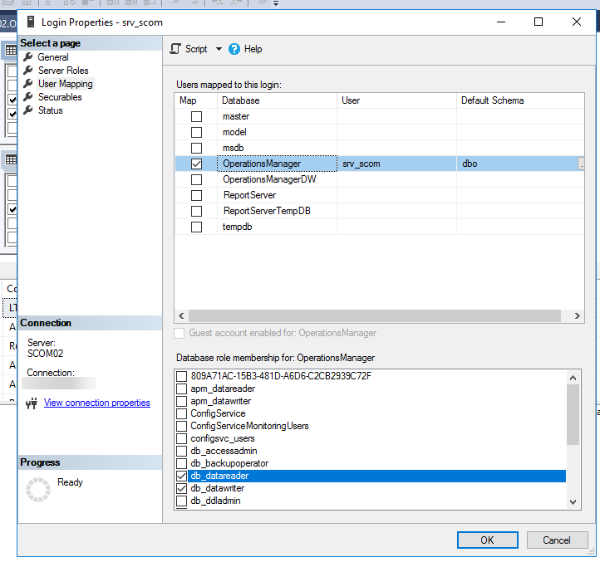The width and height of the screenshot is (600, 562).
Task: Click the wrench icon beside Server Roles
Action: pos(28,71)
